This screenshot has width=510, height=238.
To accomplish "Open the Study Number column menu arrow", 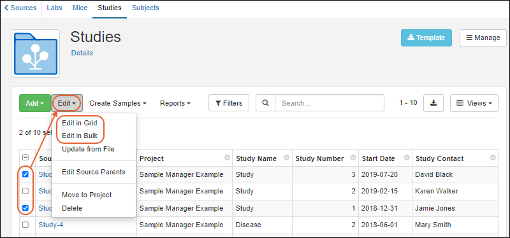I will (x=353, y=157).
